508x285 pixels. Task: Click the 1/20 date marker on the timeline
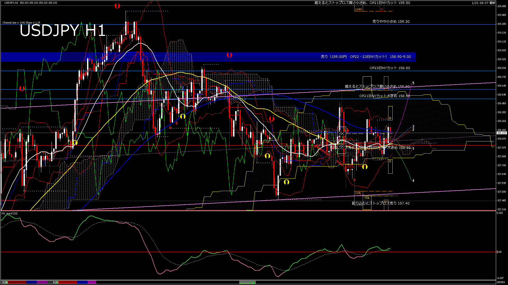tap(5, 282)
